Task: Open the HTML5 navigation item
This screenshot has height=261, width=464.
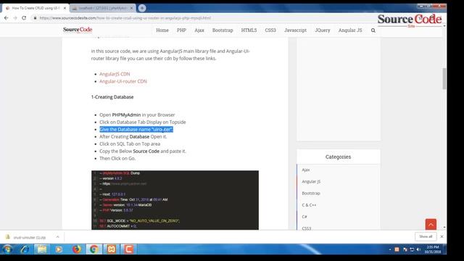Action: pos(249,30)
